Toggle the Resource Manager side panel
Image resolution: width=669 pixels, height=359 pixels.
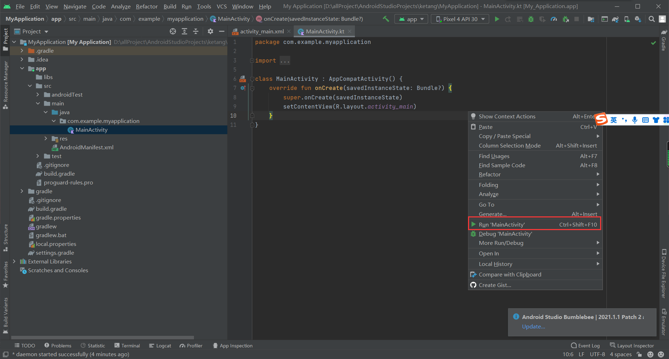tap(6, 84)
